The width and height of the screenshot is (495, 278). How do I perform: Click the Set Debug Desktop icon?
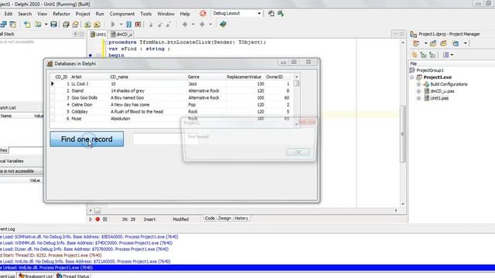281,14
